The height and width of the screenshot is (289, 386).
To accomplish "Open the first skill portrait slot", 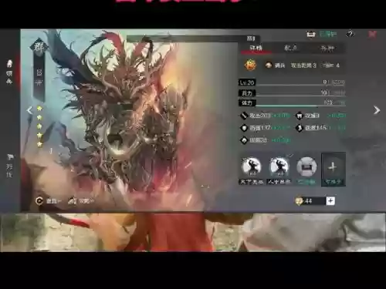I will click(252, 167).
